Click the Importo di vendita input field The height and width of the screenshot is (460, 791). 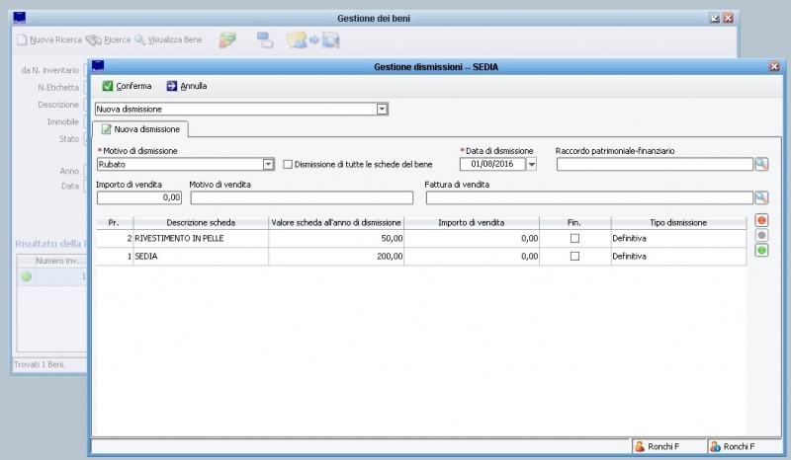pos(139,197)
